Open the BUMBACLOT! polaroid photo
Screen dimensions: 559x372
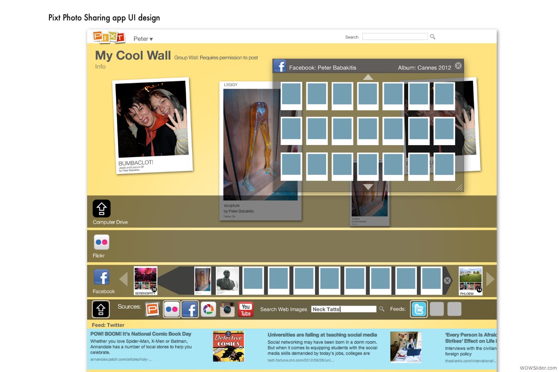click(x=152, y=126)
